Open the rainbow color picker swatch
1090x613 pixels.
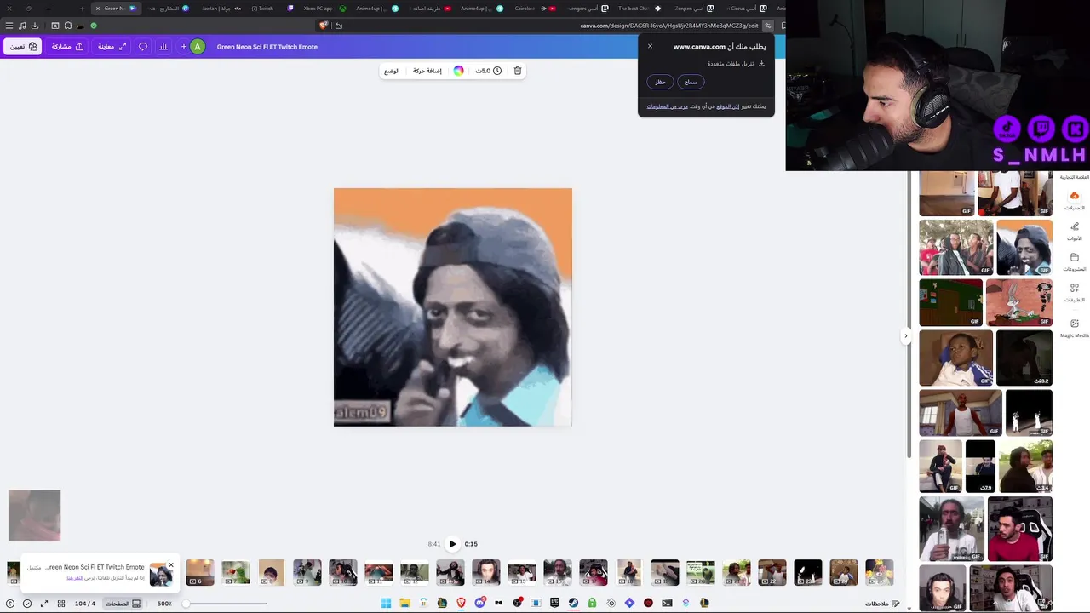pos(458,71)
